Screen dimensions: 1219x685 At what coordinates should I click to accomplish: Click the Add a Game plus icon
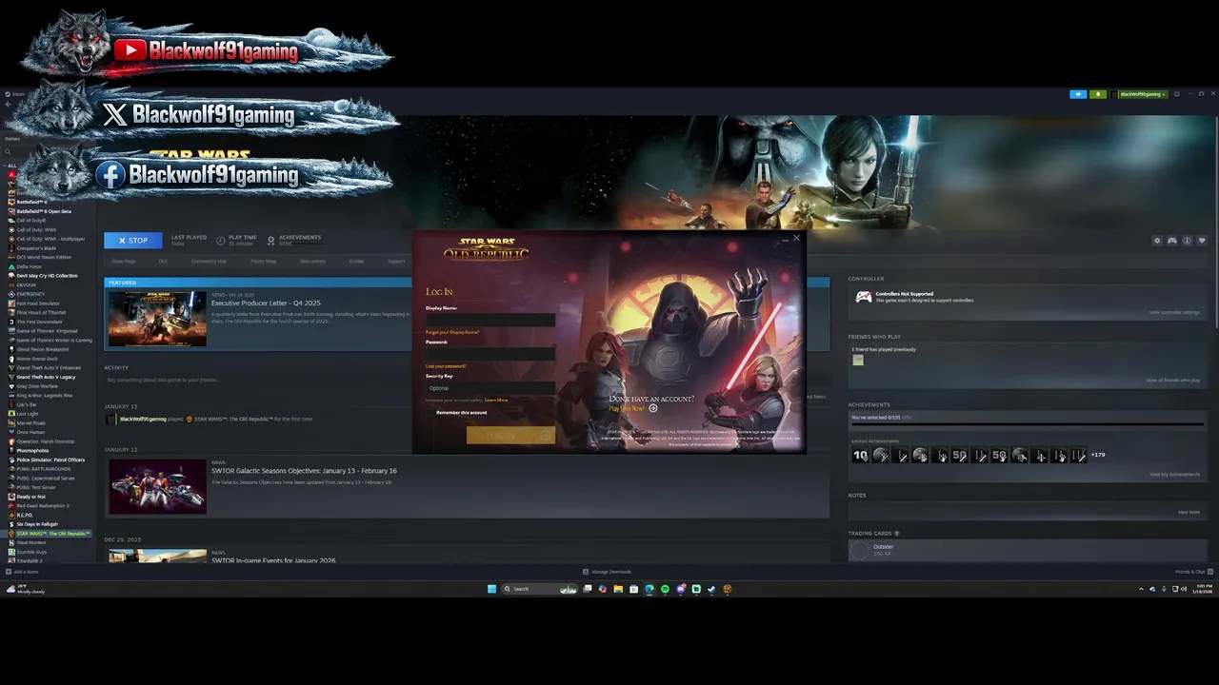pos(9,572)
